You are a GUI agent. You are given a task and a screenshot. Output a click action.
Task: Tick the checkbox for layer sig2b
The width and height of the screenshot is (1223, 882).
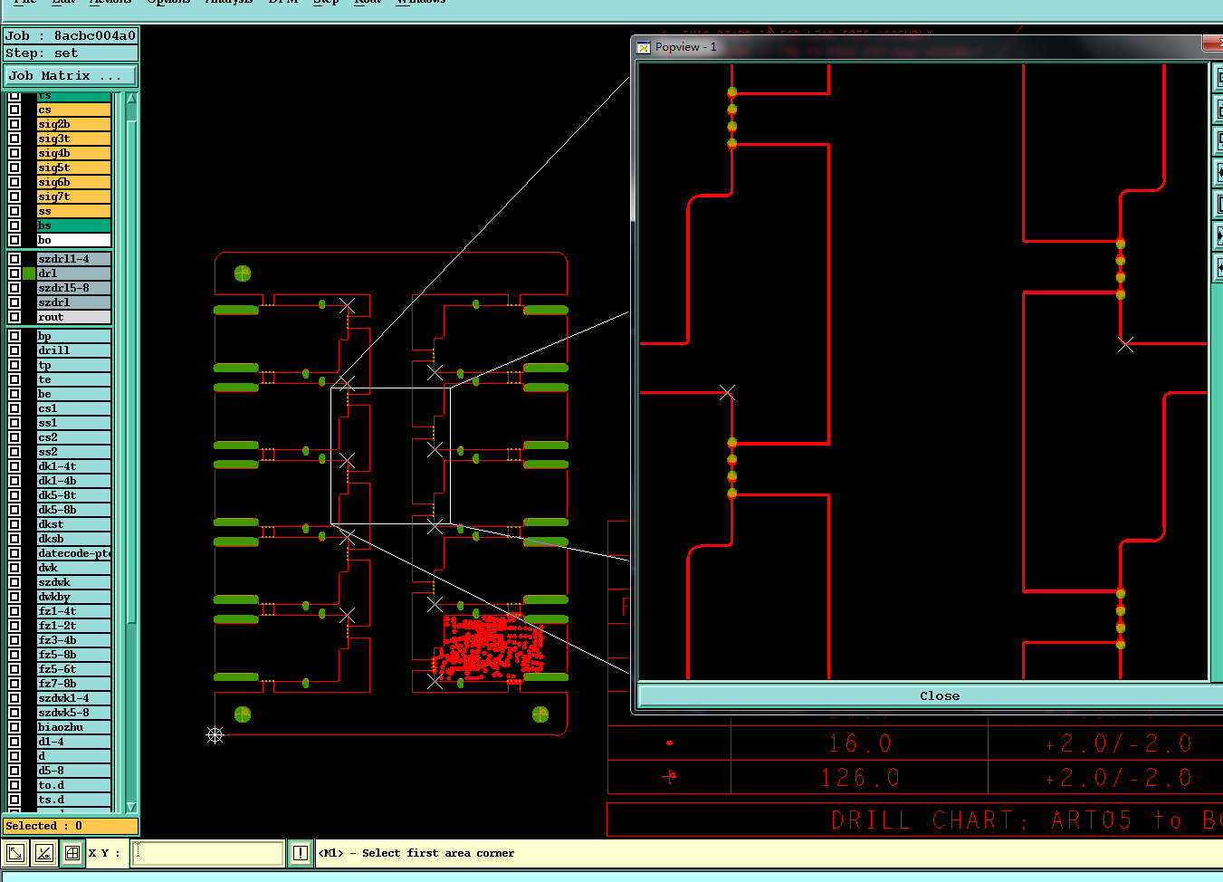[x=14, y=124]
